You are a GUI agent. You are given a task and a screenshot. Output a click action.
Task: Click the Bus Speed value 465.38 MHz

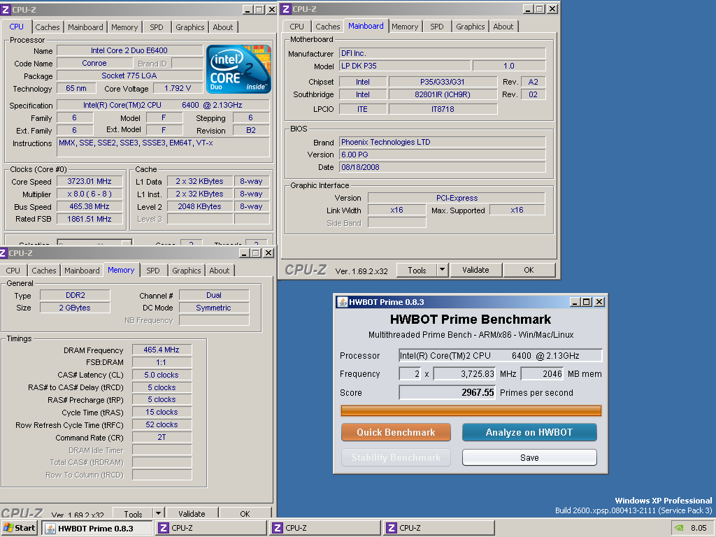click(x=89, y=206)
